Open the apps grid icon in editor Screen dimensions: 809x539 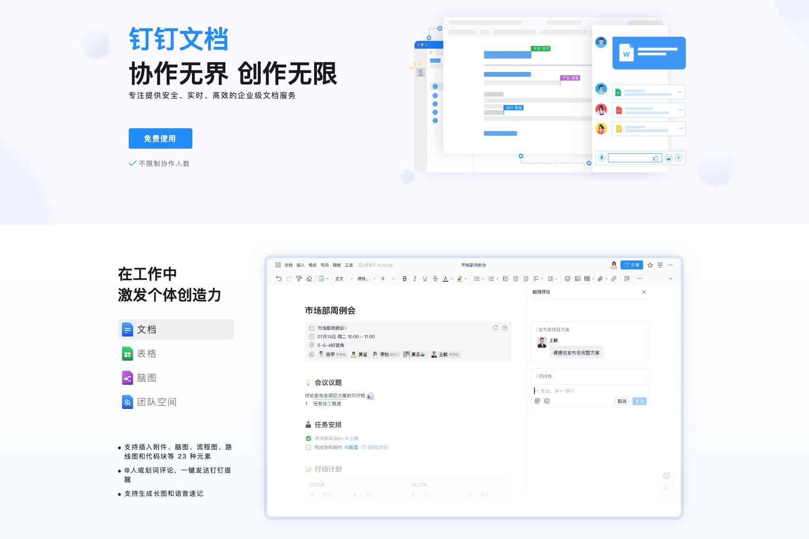coord(278,265)
